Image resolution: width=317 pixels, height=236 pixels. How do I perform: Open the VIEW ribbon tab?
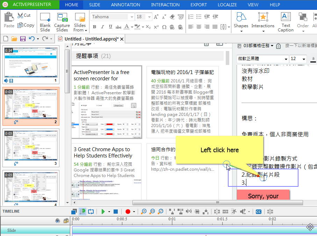253,5
